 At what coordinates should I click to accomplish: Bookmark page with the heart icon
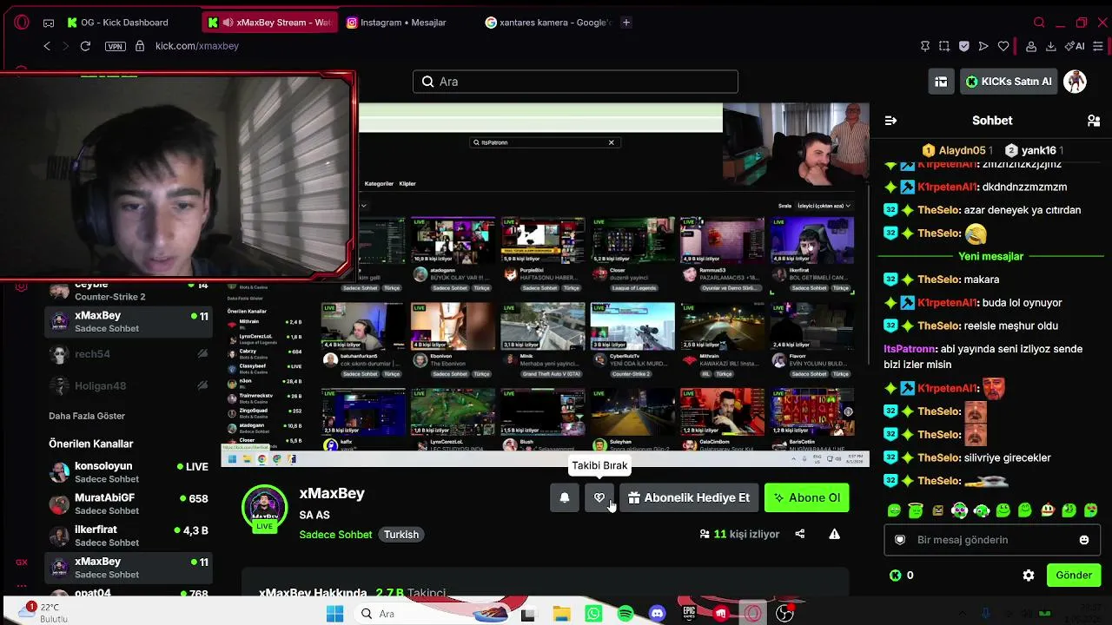pos(1003,46)
